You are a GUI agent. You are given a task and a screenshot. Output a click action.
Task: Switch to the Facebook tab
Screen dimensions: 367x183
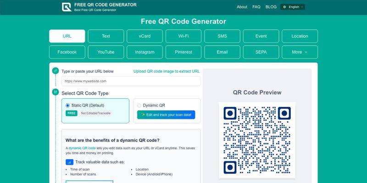pyautogui.click(x=67, y=52)
